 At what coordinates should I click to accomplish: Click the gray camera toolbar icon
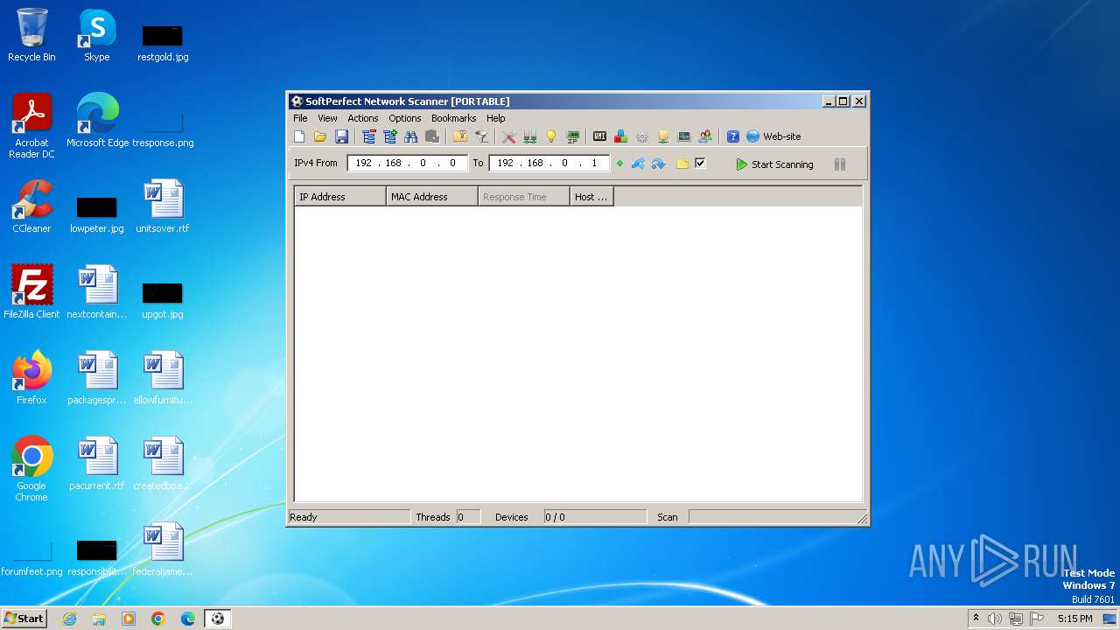point(432,136)
